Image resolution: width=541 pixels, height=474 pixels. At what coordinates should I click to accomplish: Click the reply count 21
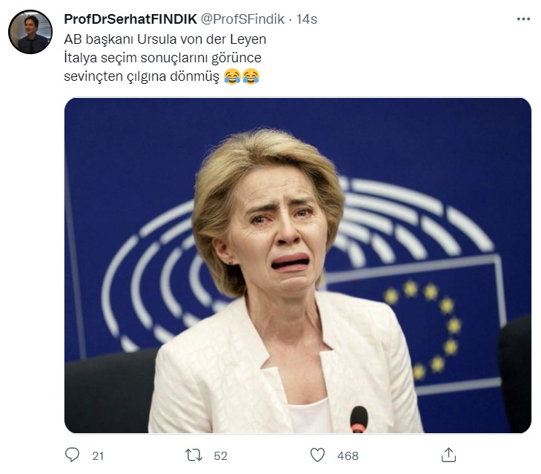98,455
